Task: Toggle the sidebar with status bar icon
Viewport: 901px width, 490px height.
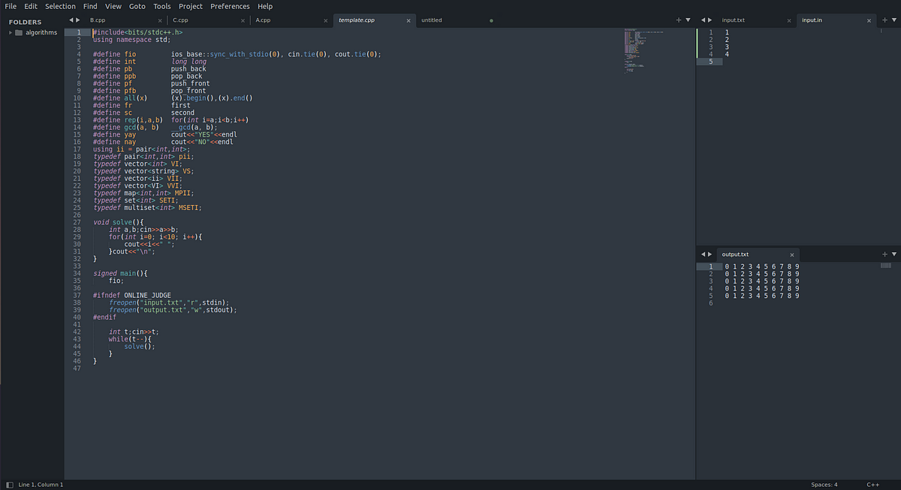Action: pyautogui.click(x=9, y=485)
